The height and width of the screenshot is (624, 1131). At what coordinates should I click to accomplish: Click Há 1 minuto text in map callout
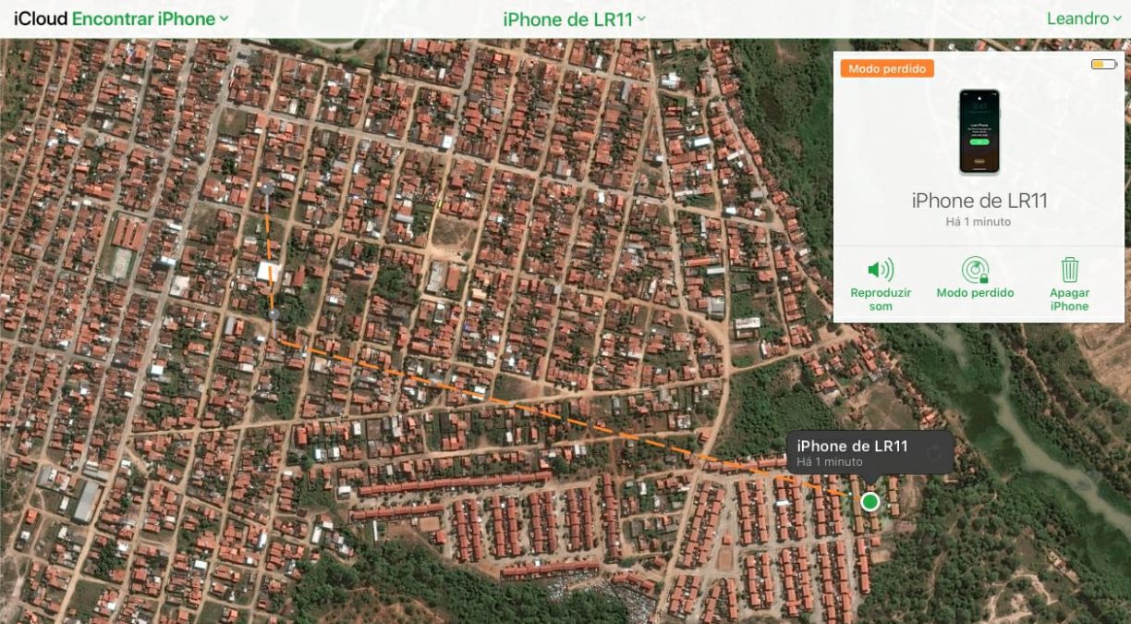pos(829,461)
